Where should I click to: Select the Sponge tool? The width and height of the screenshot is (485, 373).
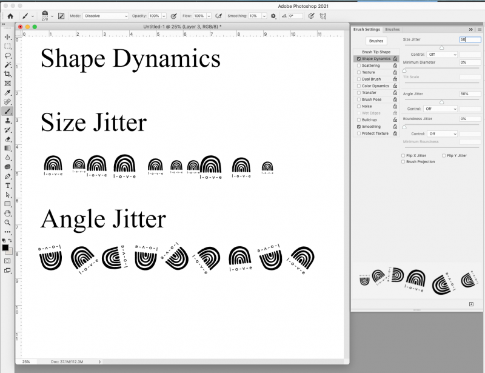click(x=7, y=167)
